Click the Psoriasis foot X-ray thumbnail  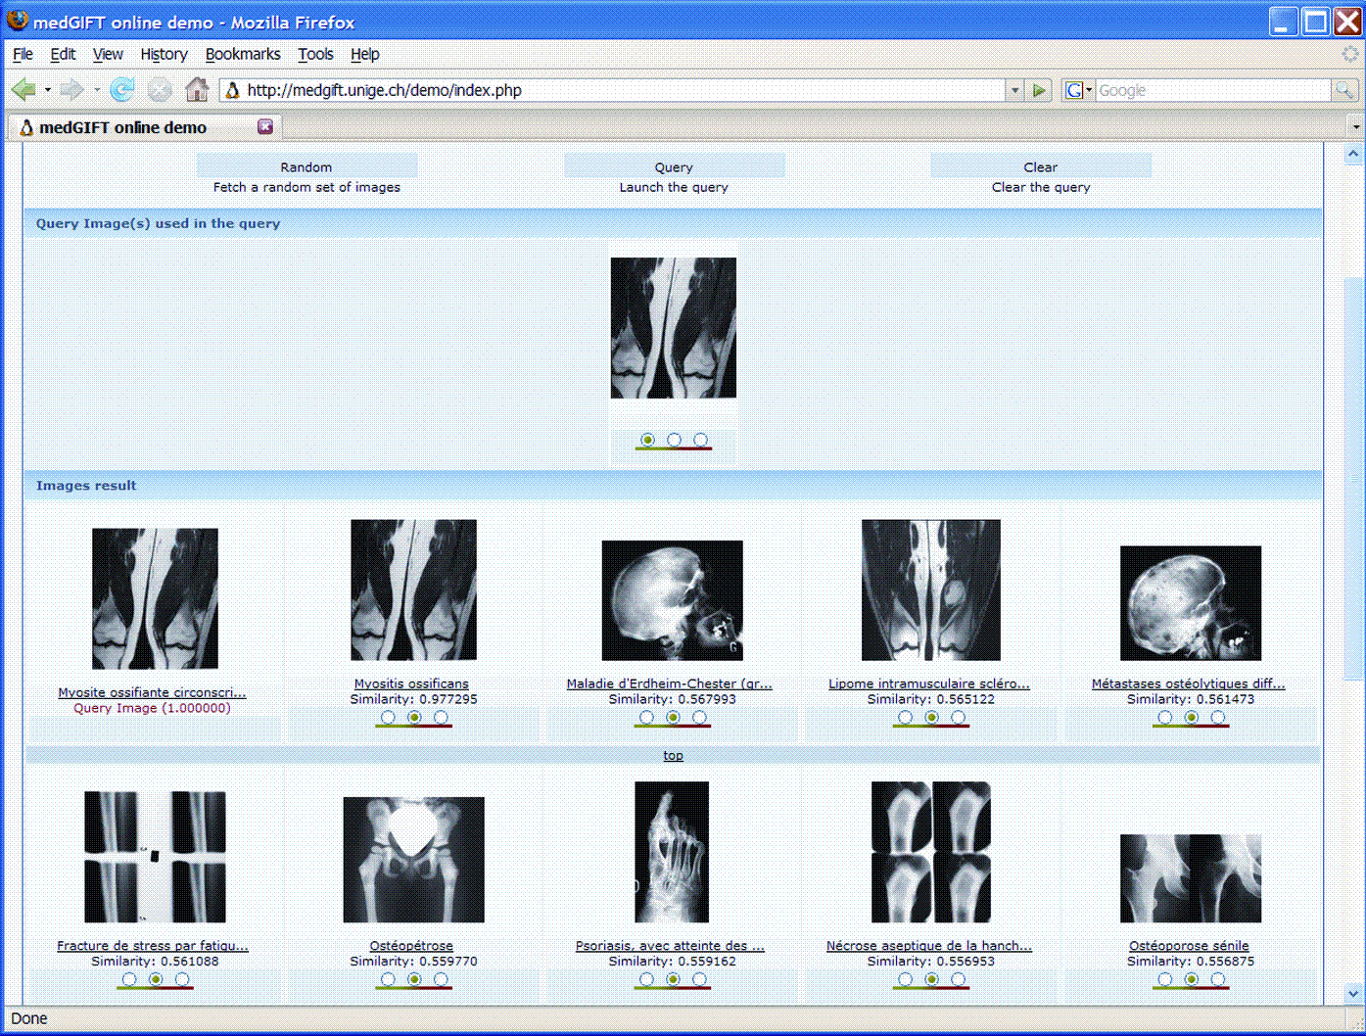672,852
